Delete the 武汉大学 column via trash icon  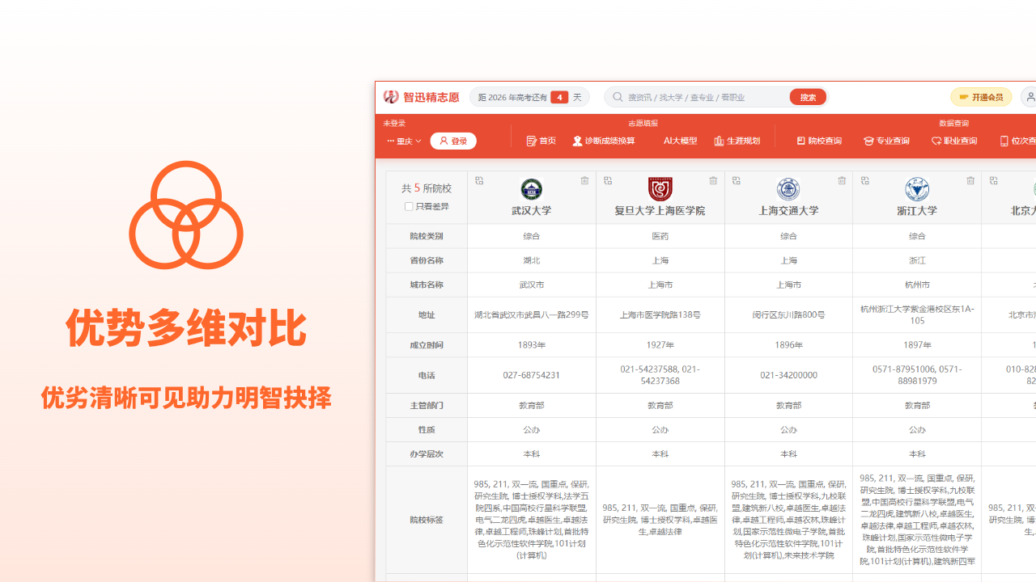pos(584,181)
